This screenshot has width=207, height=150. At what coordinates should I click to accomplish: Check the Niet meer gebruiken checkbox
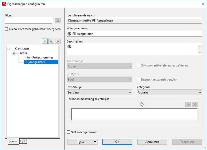(69, 132)
